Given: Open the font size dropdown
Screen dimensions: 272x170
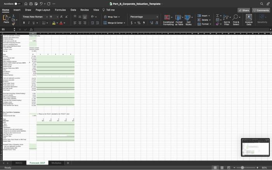Looking at the screenshot, I should (58, 17).
